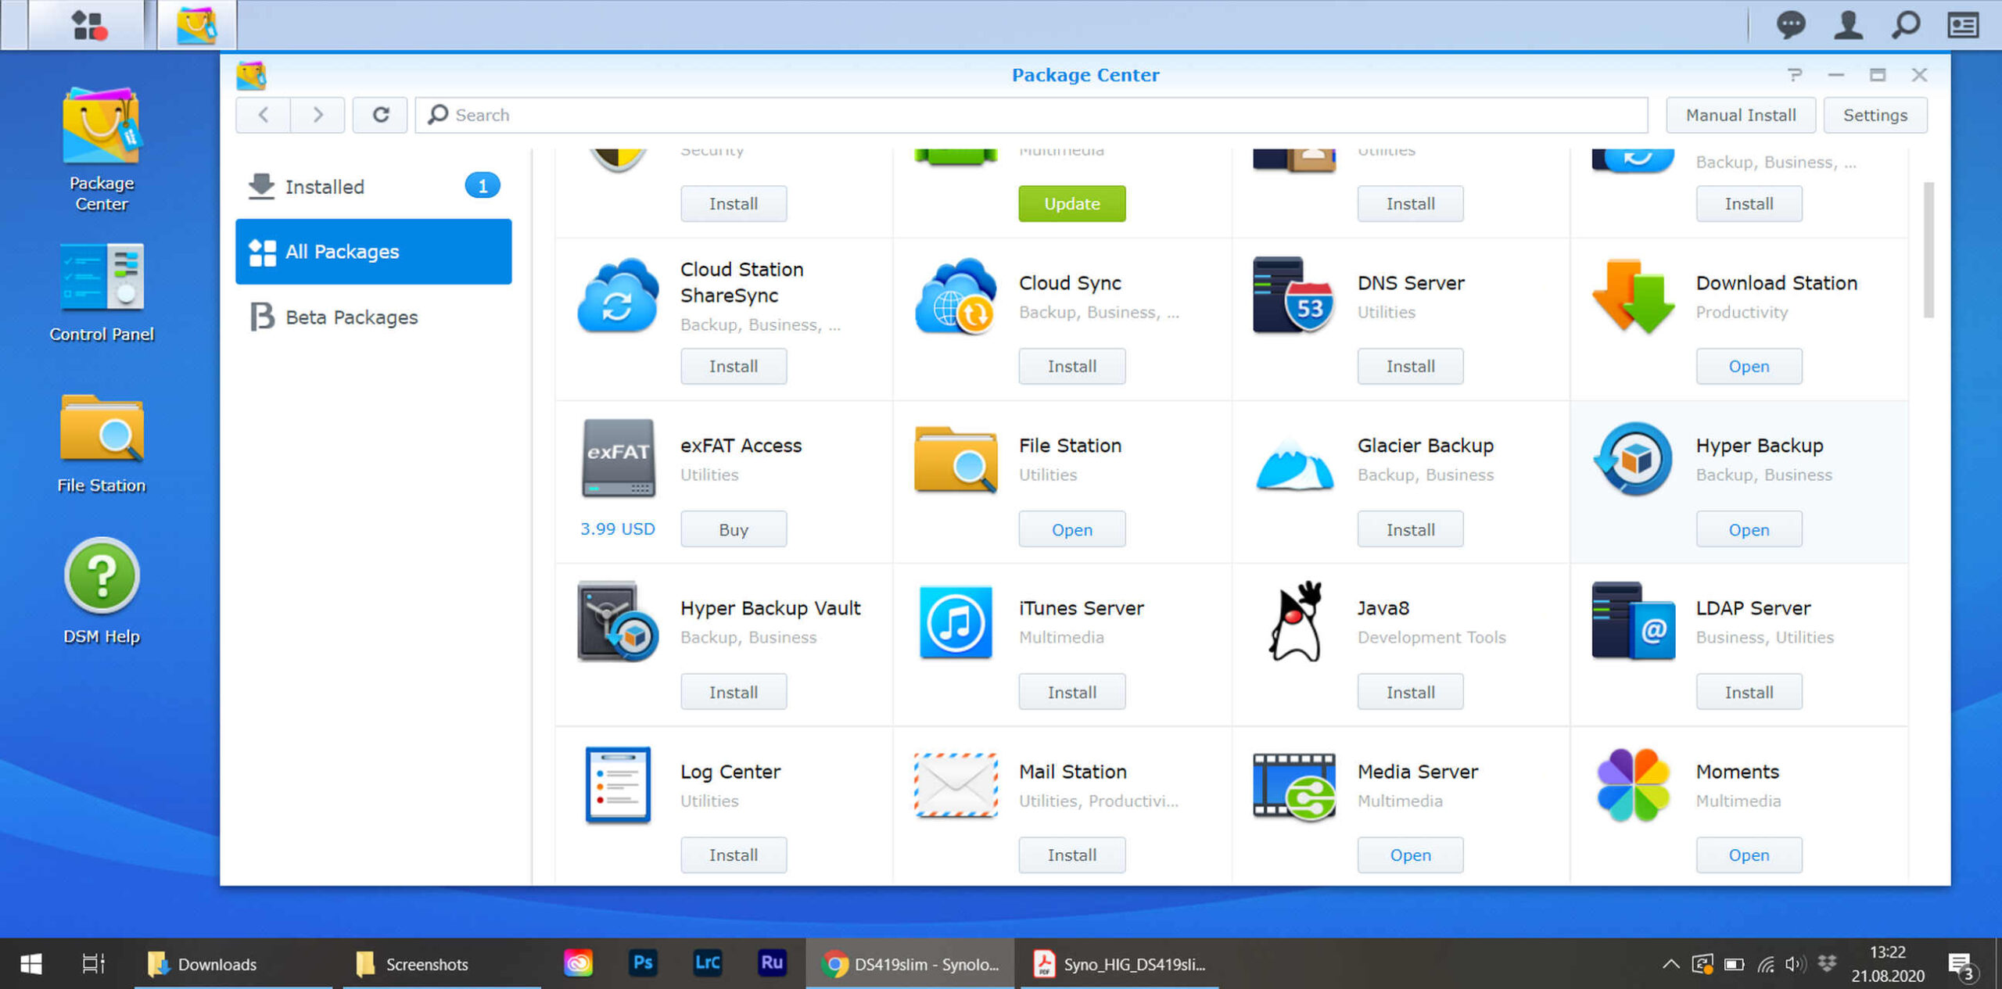This screenshot has height=989, width=2002.
Task: Open the user options icon
Action: click(1848, 25)
